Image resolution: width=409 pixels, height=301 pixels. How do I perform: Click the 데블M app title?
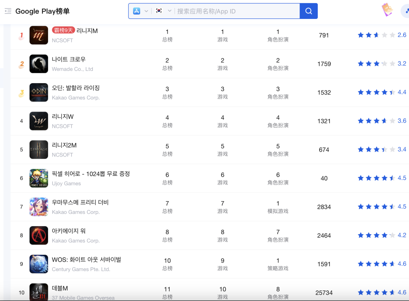(60, 288)
